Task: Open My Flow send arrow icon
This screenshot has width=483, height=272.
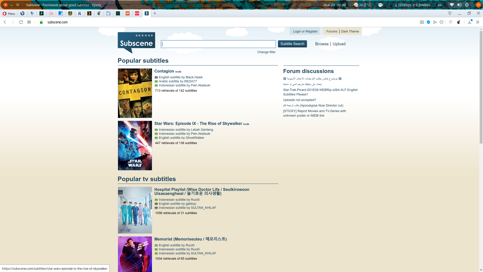Action: pos(435,22)
